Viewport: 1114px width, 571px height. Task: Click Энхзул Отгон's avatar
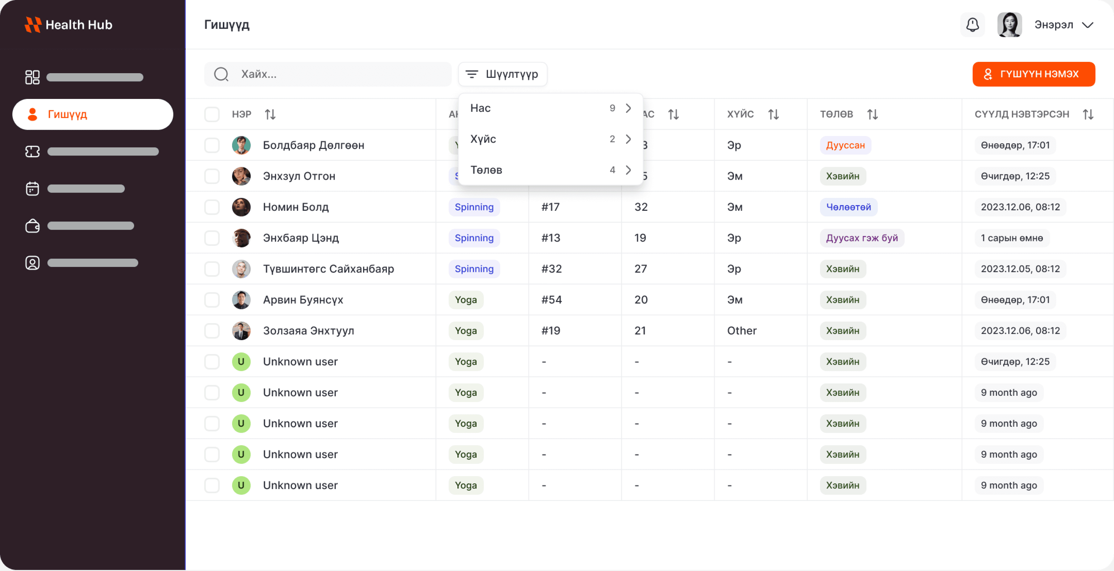pos(241,177)
